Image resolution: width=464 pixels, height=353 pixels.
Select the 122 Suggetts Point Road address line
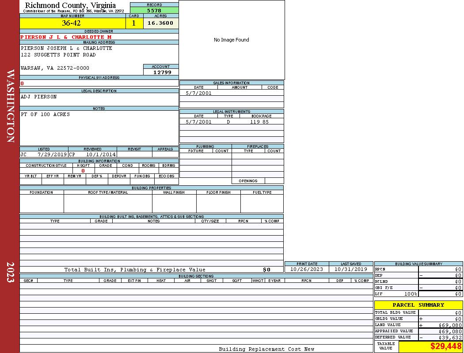58,55
